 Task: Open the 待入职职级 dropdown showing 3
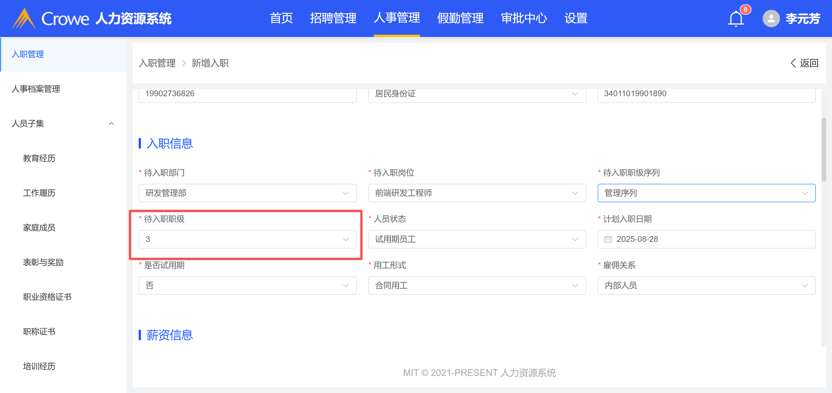coord(247,239)
